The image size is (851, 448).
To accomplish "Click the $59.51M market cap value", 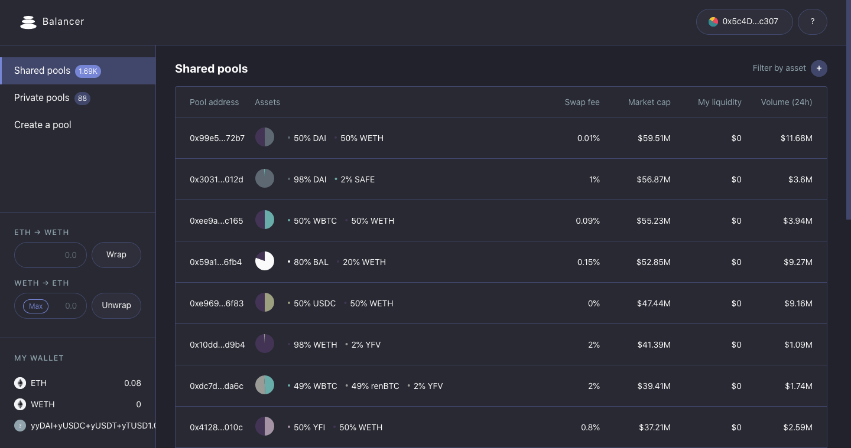I will pos(654,138).
